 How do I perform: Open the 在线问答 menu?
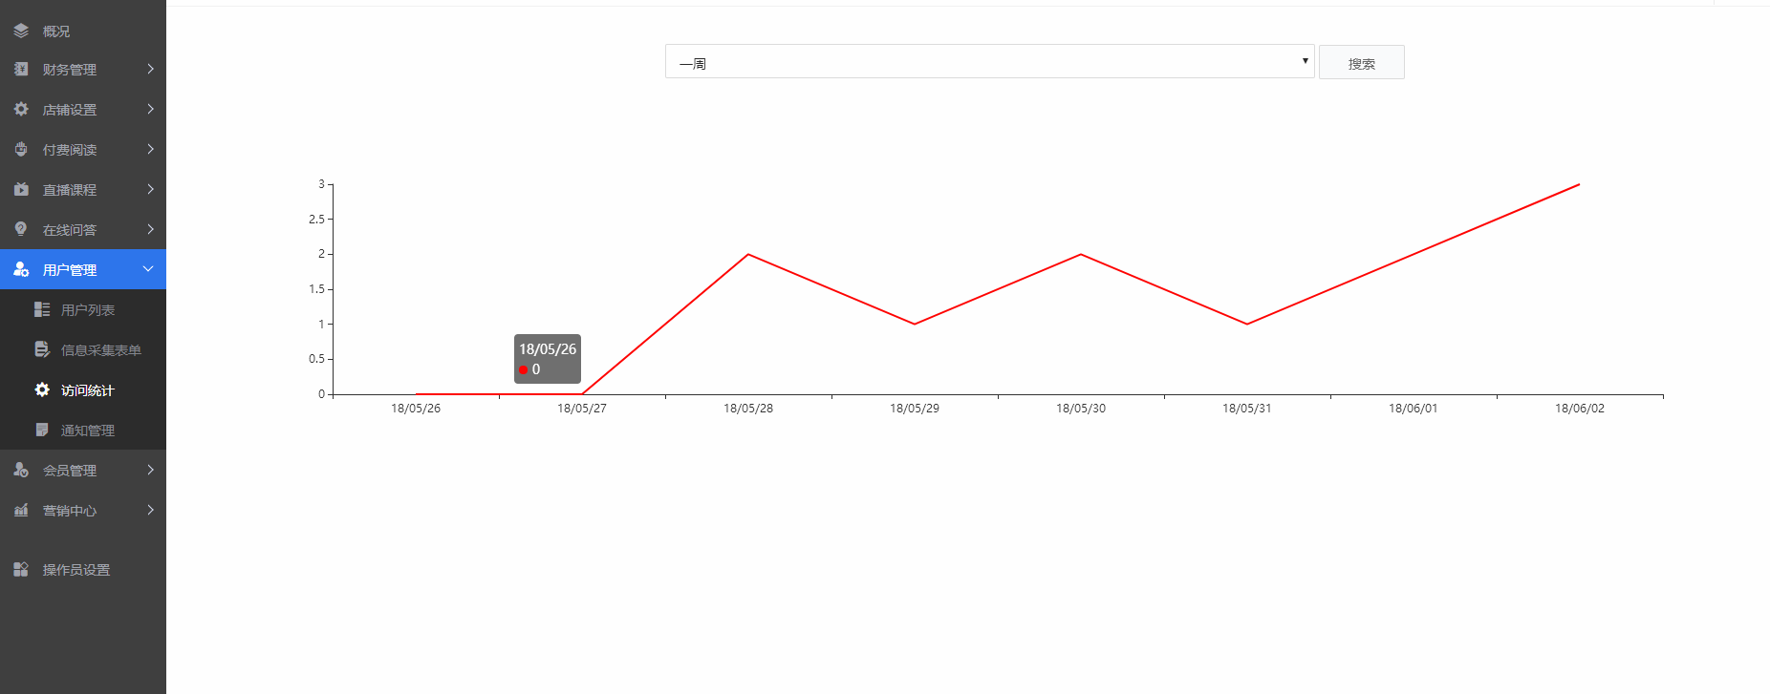(83, 229)
